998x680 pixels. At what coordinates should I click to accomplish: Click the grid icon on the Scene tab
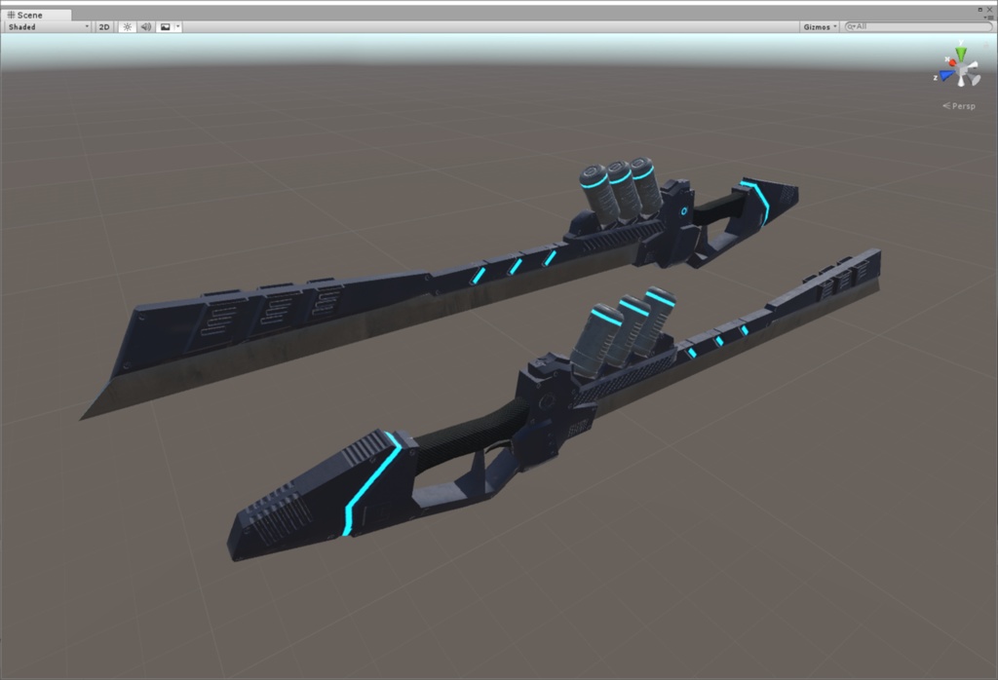pyautogui.click(x=10, y=15)
